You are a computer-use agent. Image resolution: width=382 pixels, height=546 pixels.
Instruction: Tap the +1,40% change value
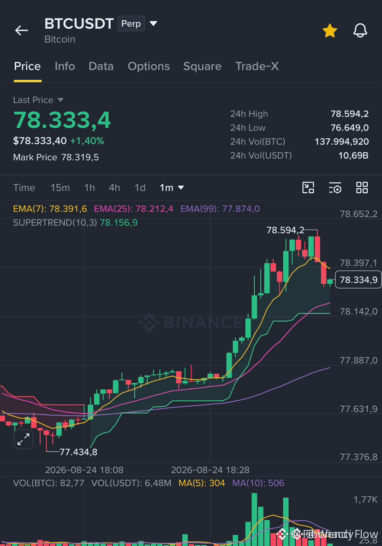point(87,141)
